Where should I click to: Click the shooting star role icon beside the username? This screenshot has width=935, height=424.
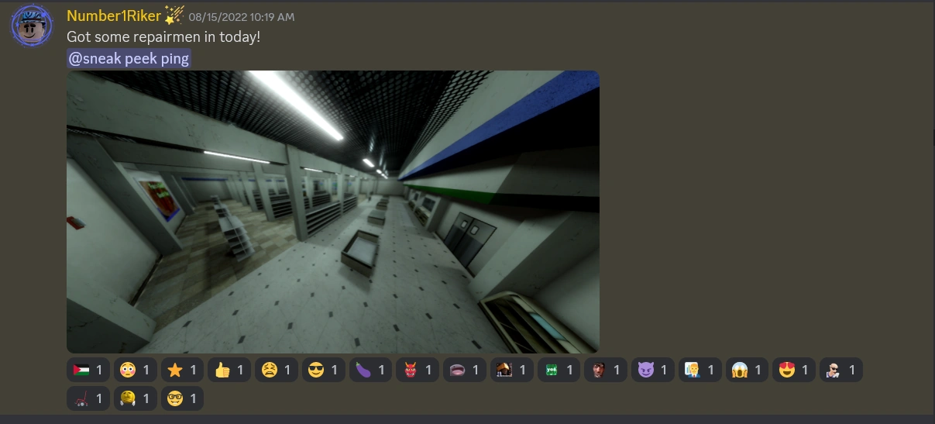click(174, 15)
